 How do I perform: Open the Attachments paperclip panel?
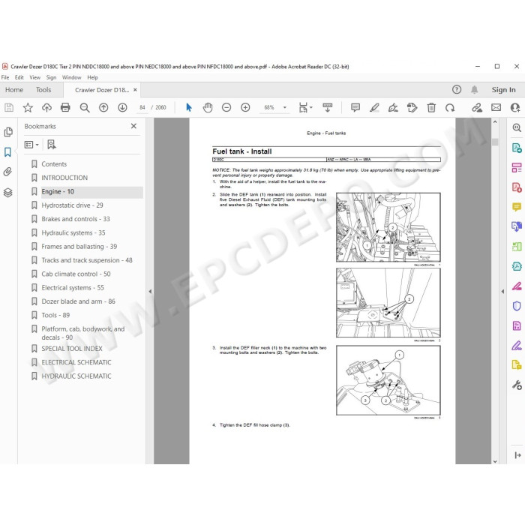click(x=7, y=172)
